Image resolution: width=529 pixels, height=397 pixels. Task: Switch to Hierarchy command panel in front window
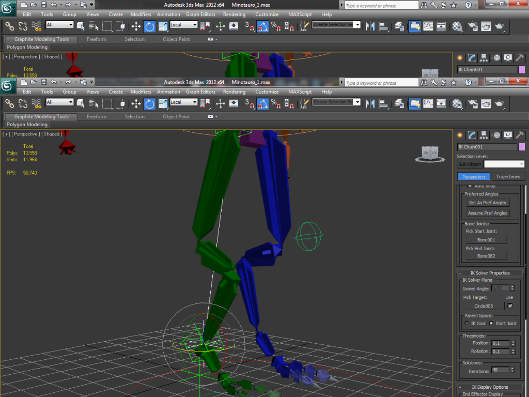click(484, 135)
